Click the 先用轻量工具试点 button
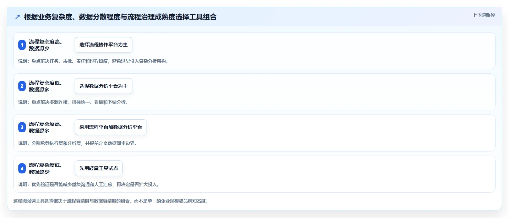The height and width of the screenshot is (218, 509). click(99, 168)
